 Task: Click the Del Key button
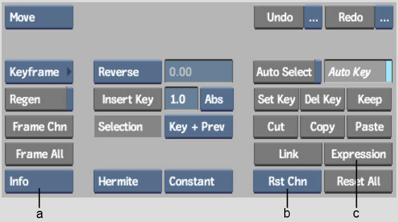[x=323, y=99]
